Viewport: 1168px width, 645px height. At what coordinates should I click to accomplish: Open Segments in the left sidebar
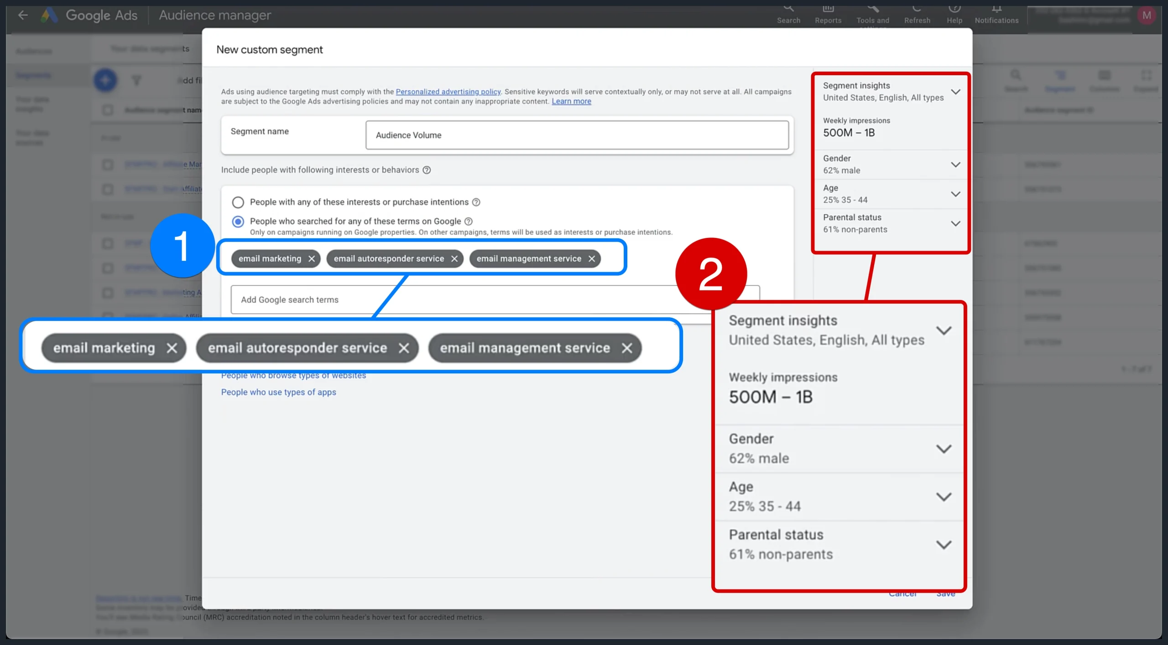coord(33,75)
